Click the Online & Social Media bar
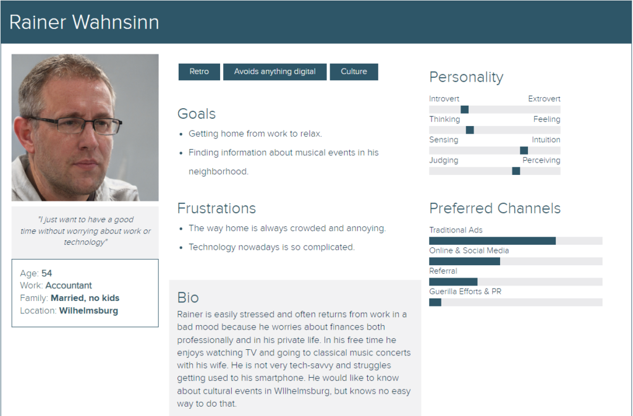The height and width of the screenshot is (416, 633). tap(516, 261)
